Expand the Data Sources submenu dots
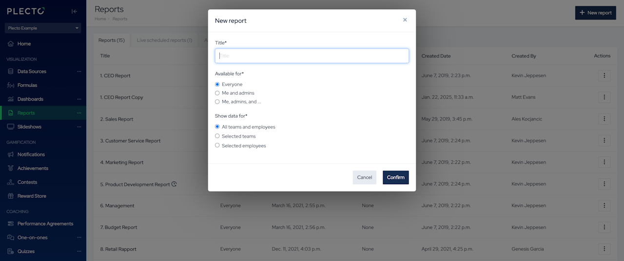 click(79, 71)
